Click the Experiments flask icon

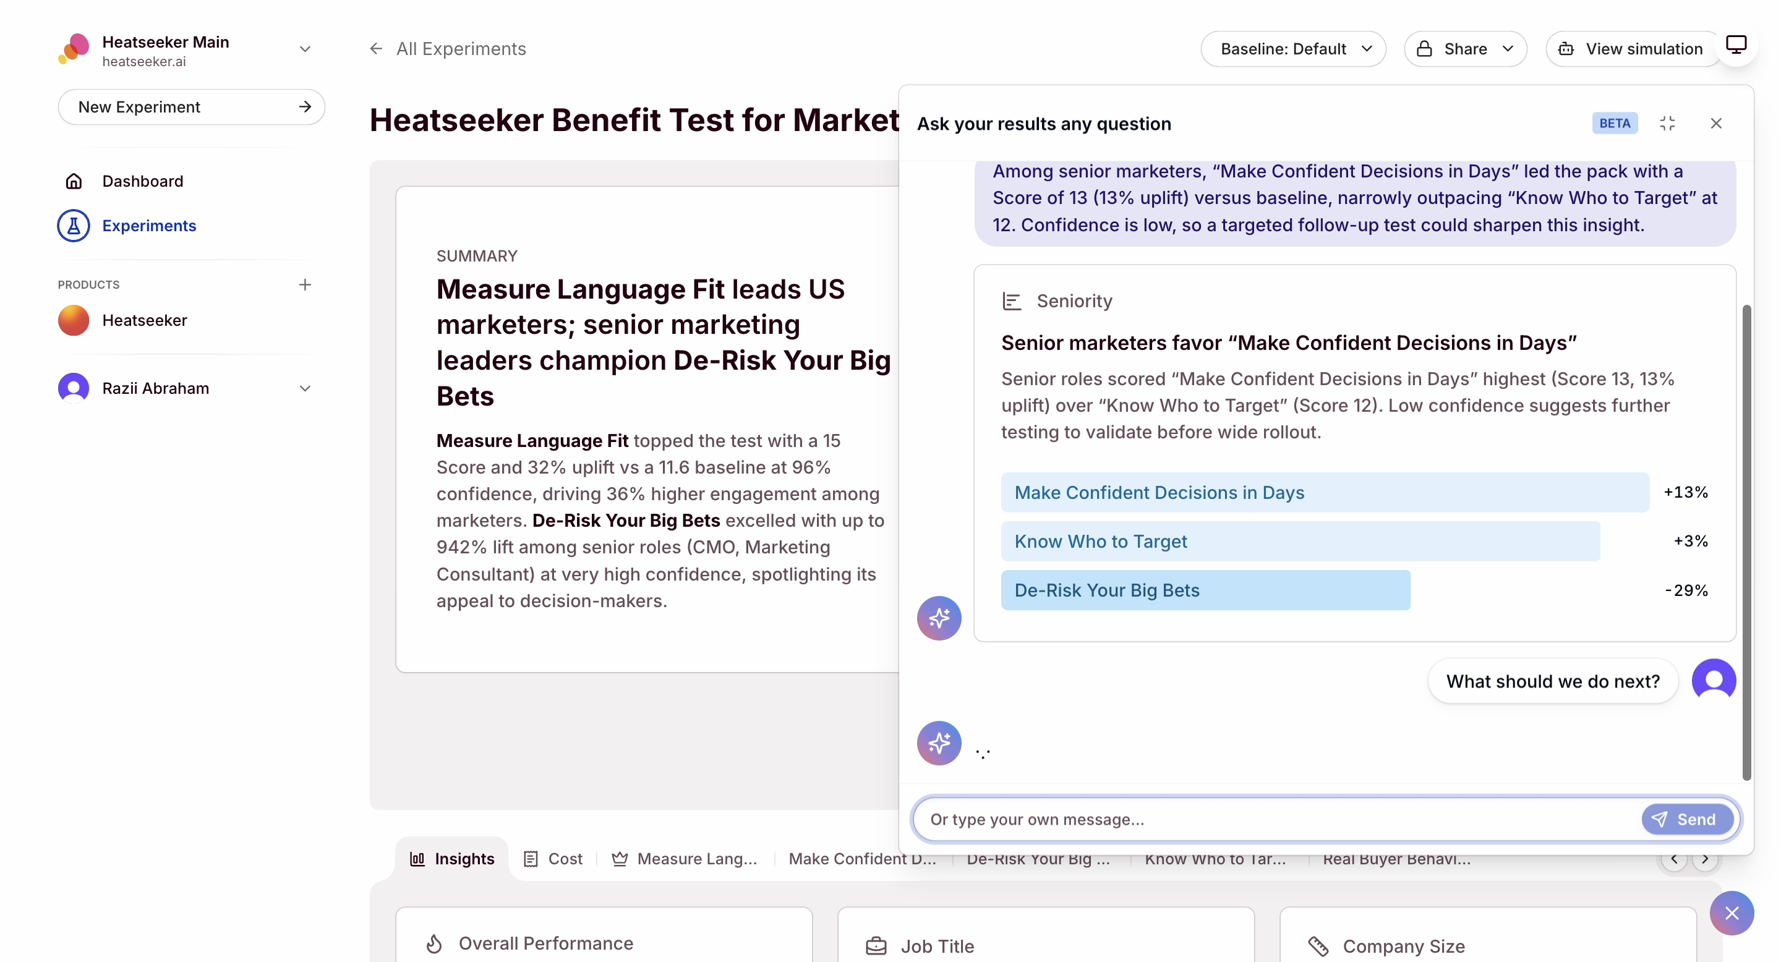(x=74, y=225)
